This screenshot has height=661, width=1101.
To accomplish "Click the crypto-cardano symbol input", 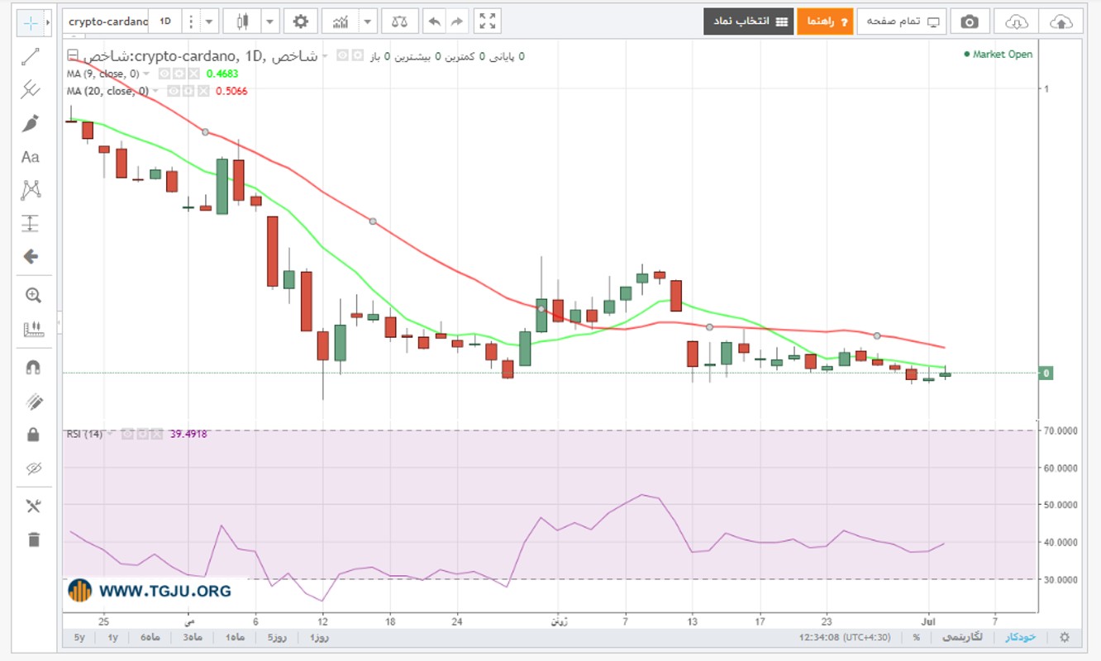I will [x=106, y=21].
